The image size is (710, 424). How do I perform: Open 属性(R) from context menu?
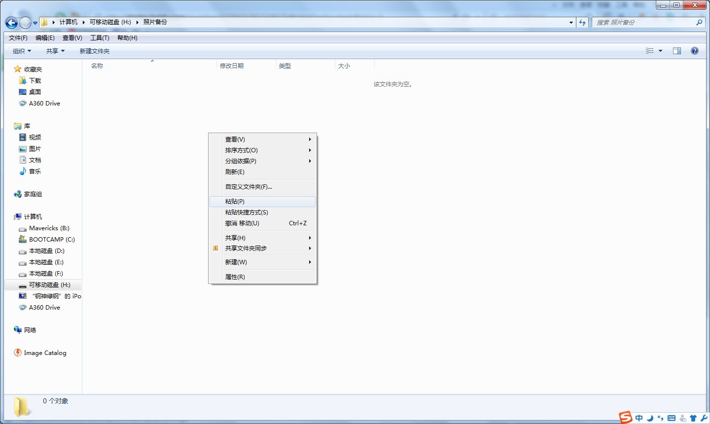[263, 277]
